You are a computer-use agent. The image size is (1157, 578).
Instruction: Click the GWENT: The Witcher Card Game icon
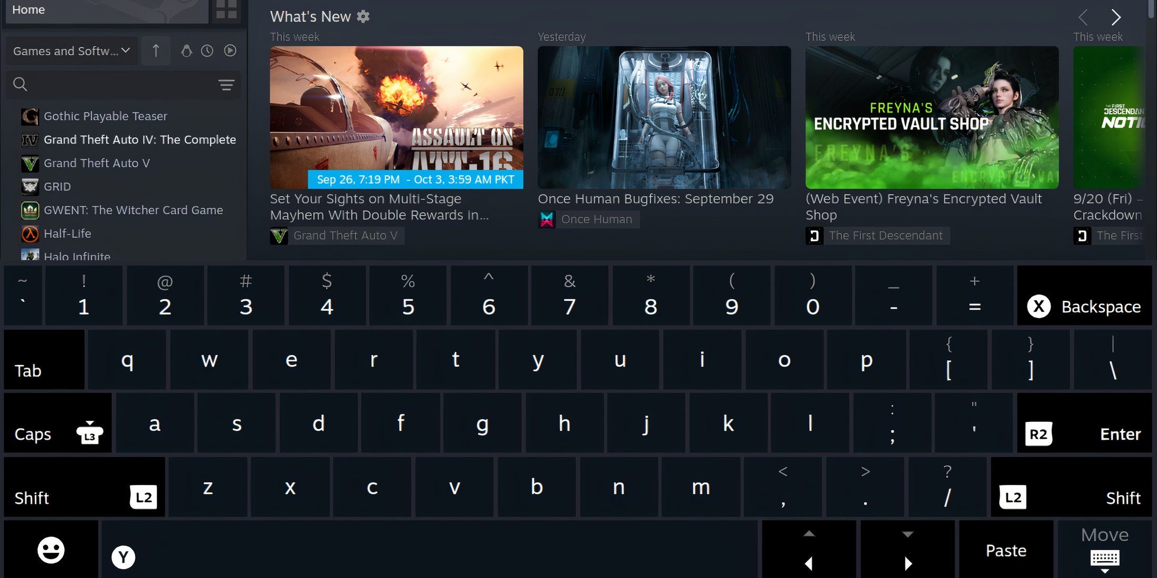(31, 209)
